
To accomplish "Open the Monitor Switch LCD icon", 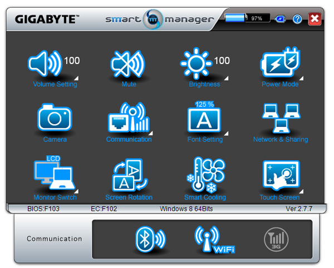I will coord(55,172).
